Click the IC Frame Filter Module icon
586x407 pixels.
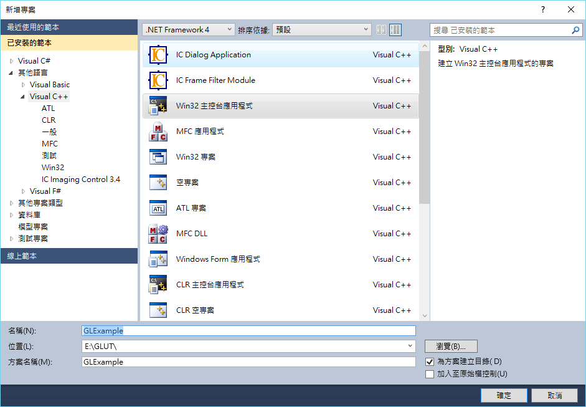[x=158, y=80]
